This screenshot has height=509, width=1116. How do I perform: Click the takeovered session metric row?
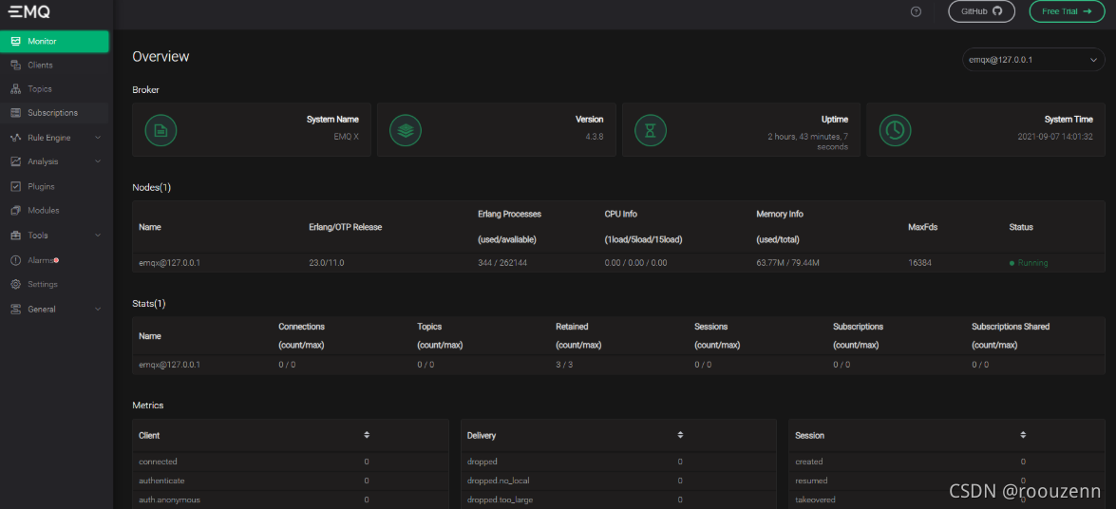click(947, 500)
